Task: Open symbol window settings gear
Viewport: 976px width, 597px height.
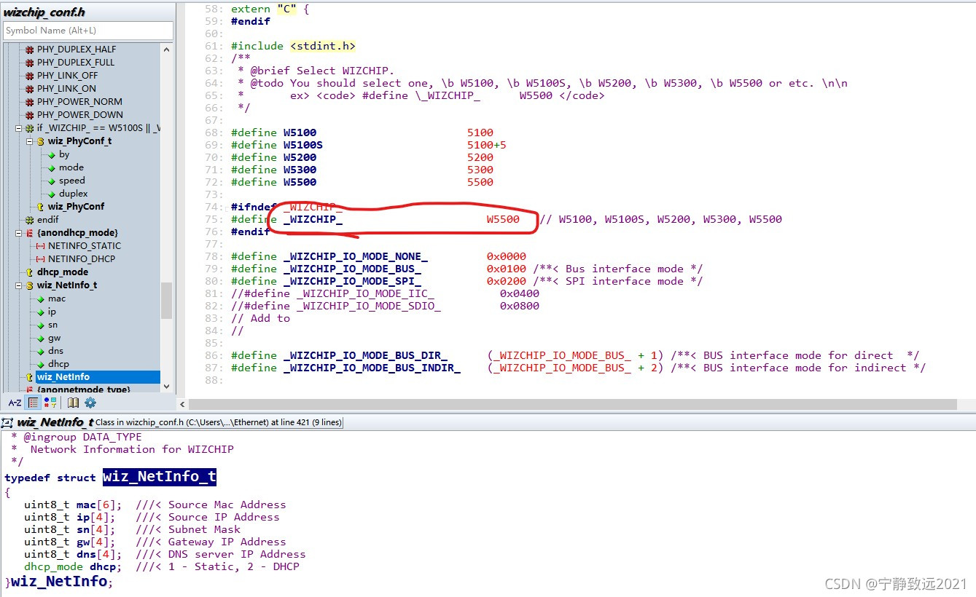Action: [90, 403]
